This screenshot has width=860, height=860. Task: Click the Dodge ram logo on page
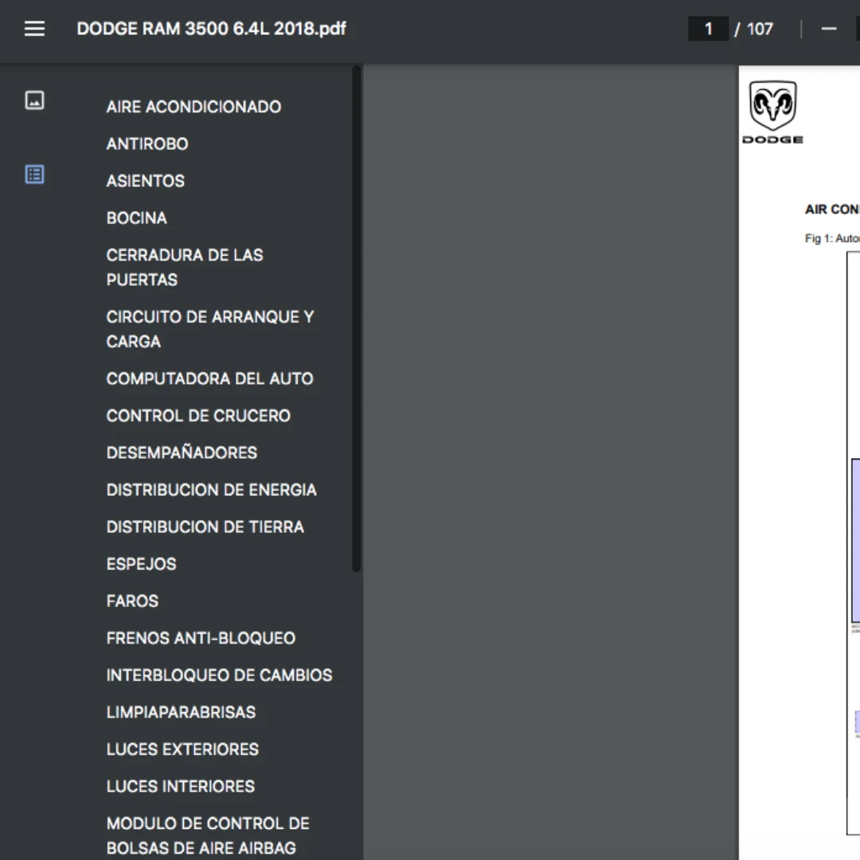(x=772, y=112)
